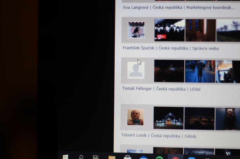The image size is (240, 159).
Task: Click 'Česká republika' beside Eduard Lisník
Action: click(x=165, y=136)
